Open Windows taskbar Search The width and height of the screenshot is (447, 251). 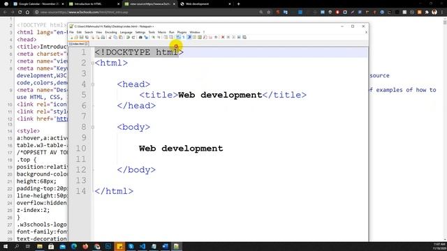[x=17, y=246]
